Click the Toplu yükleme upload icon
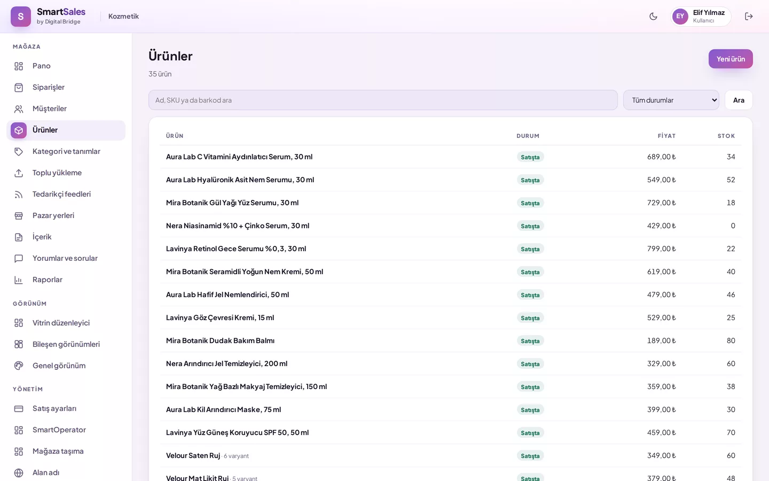The image size is (769, 481). pos(19,173)
